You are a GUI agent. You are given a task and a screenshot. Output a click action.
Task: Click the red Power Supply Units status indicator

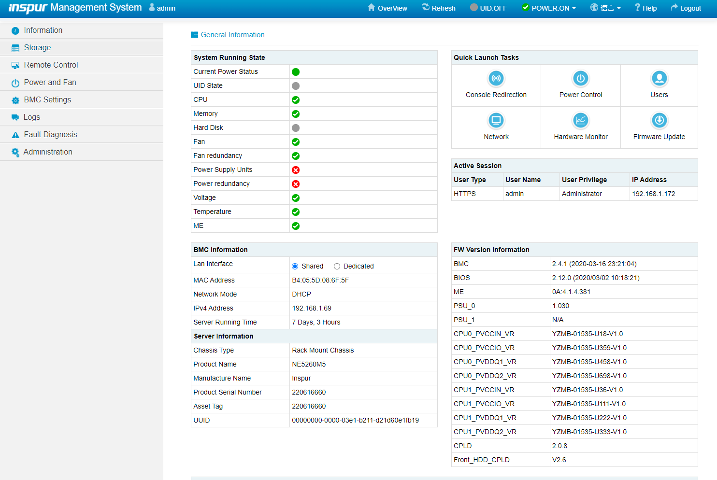click(296, 170)
